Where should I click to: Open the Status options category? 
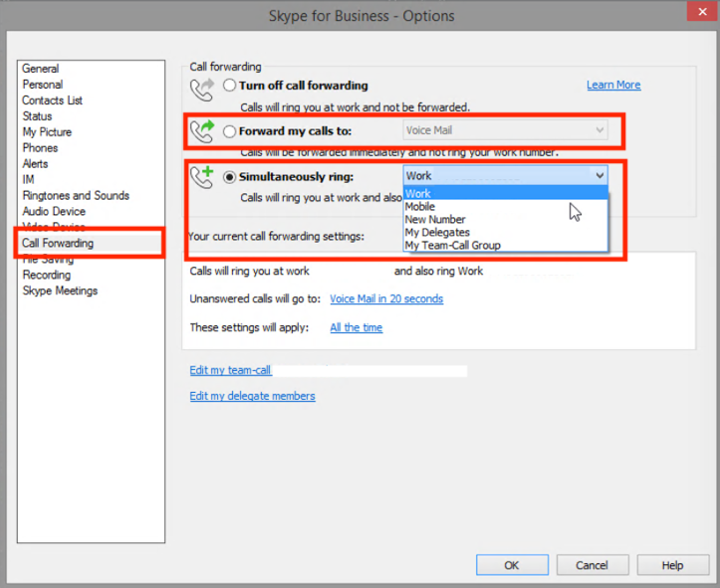pos(37,116)
